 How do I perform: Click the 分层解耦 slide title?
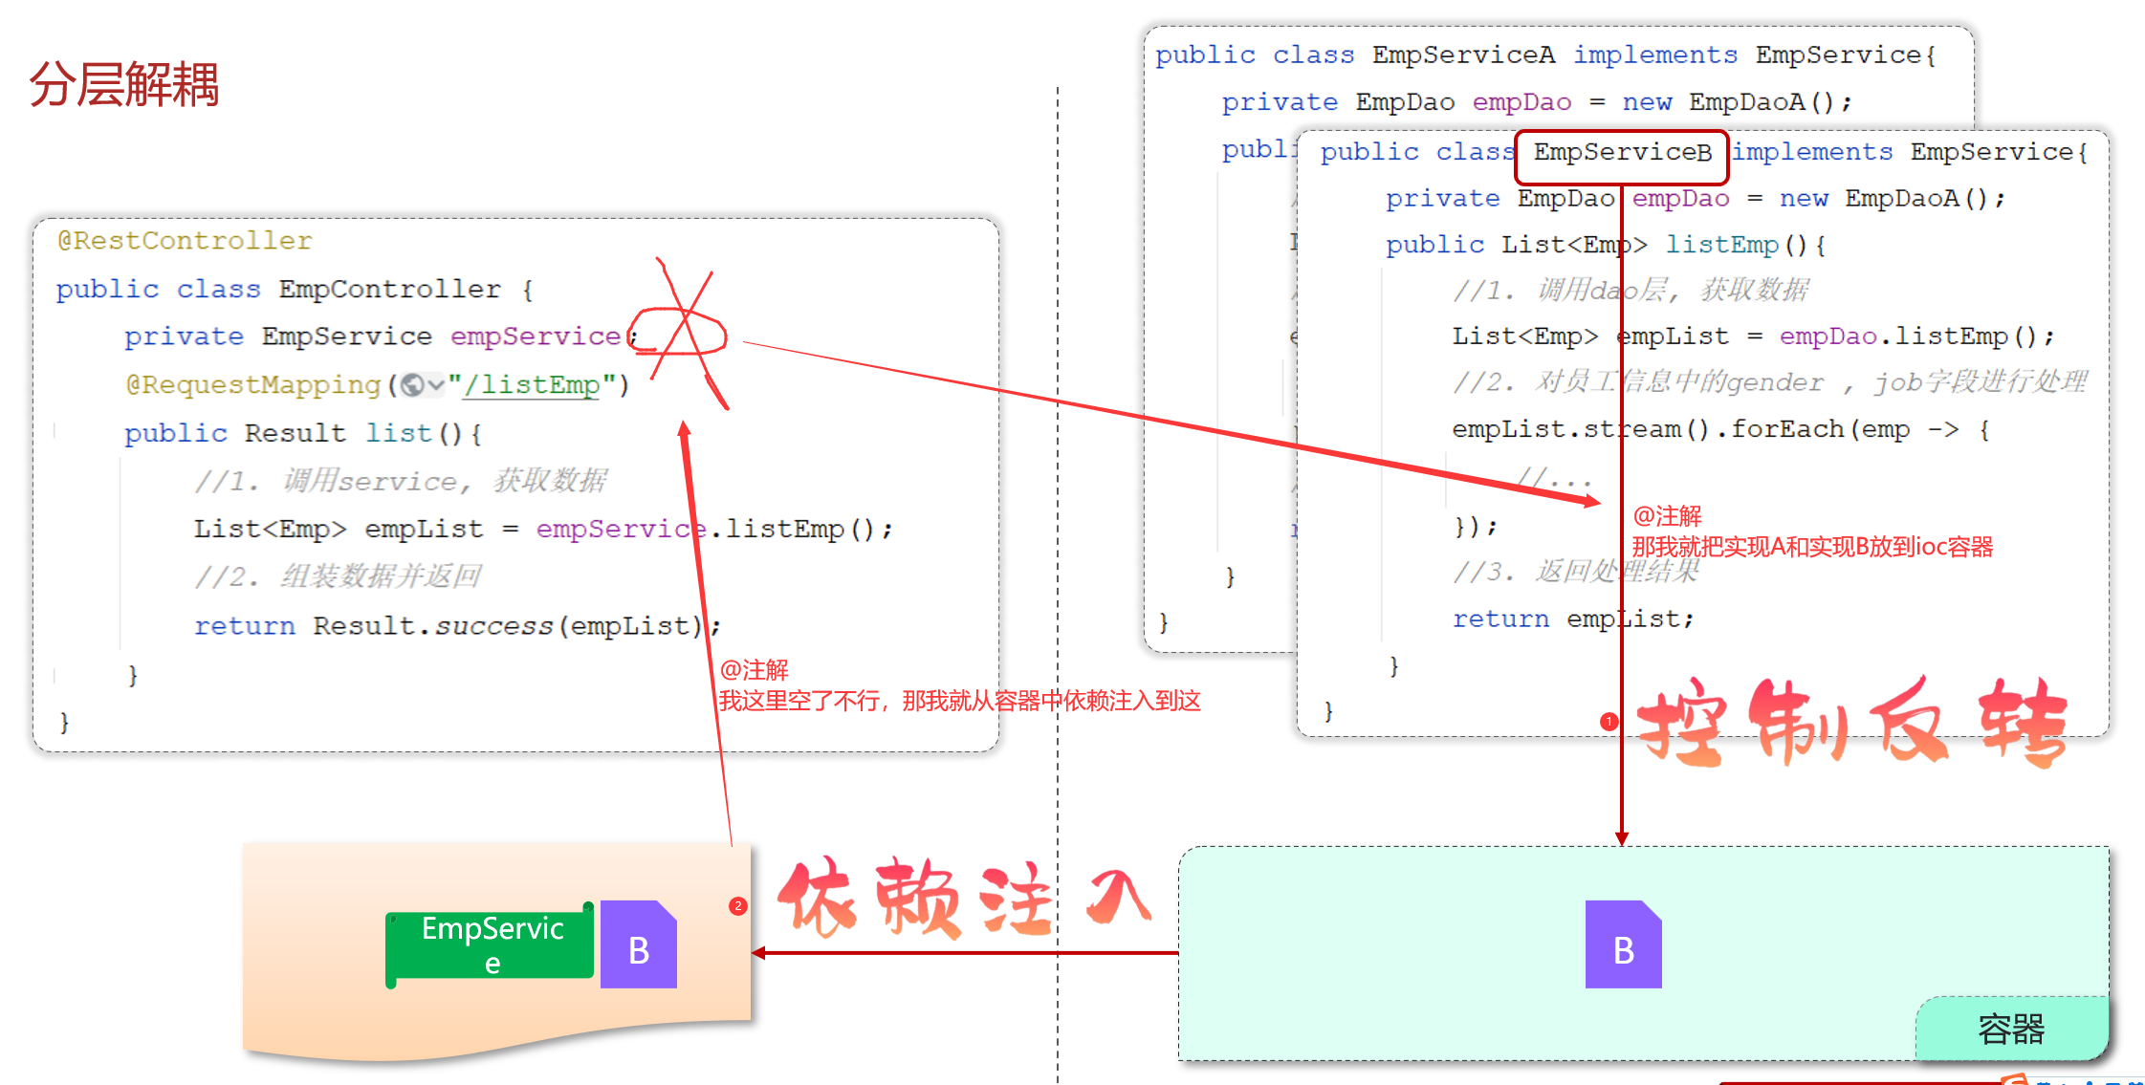click(x=124, y=84)
